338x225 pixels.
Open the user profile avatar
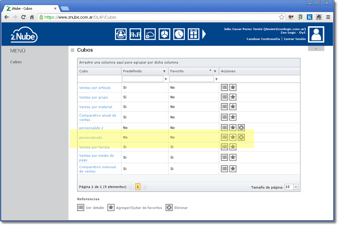316,34
